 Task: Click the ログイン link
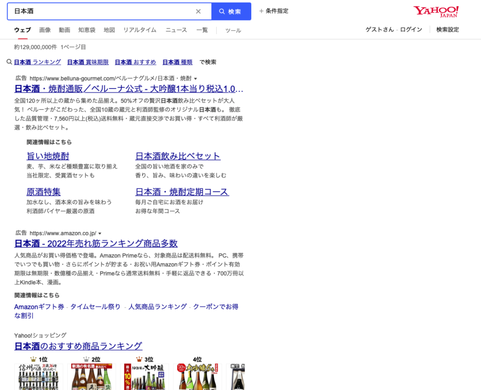pos(411,30)
